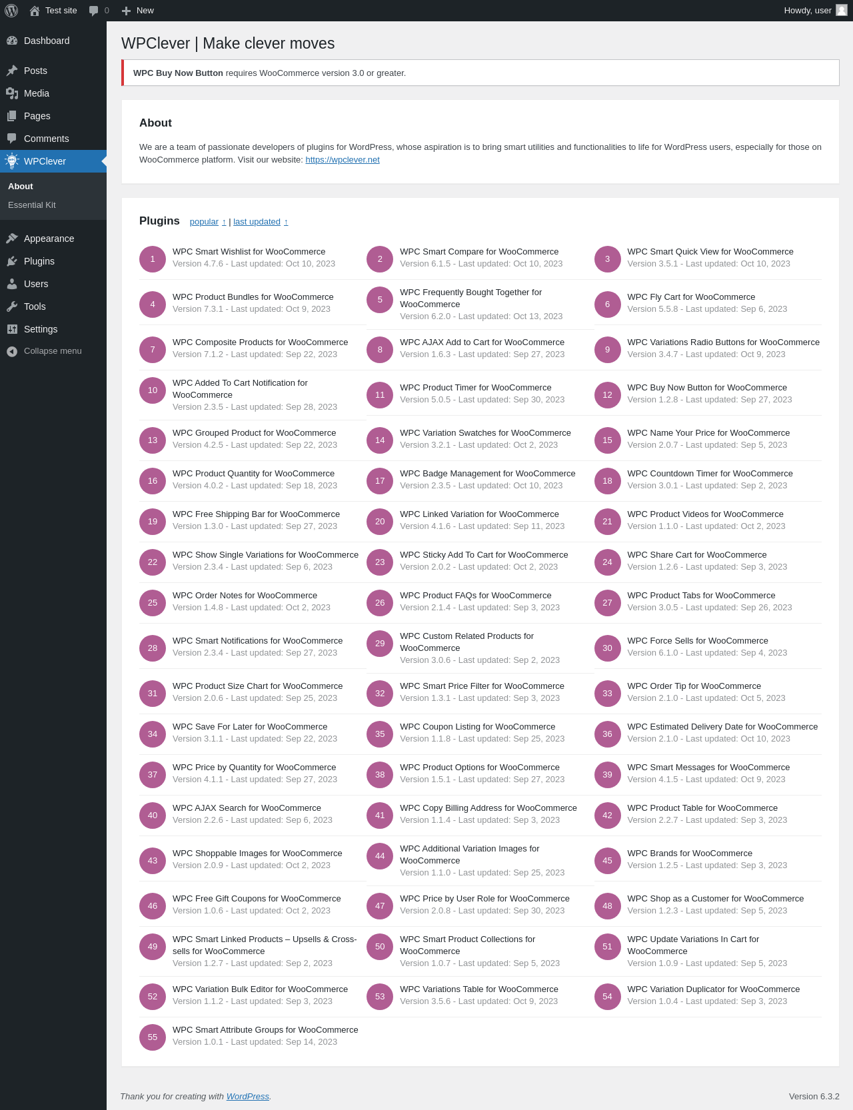Open WPC Sticky Add To Cart entry
This screenshot has height=1110, width=853.
[484, 555]
